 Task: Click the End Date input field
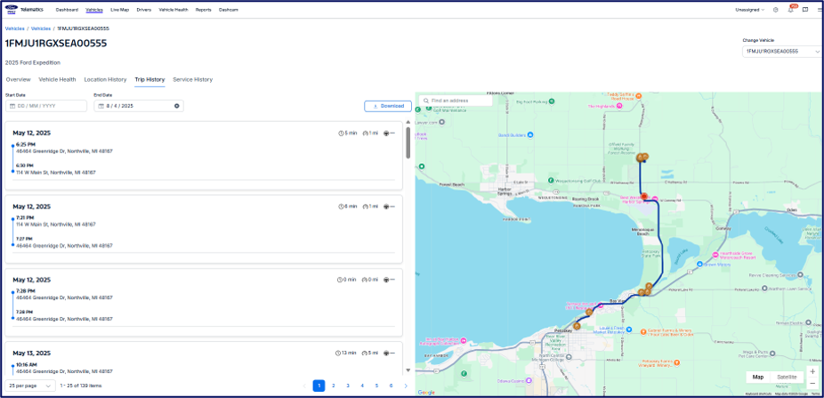tap(139, 106)
